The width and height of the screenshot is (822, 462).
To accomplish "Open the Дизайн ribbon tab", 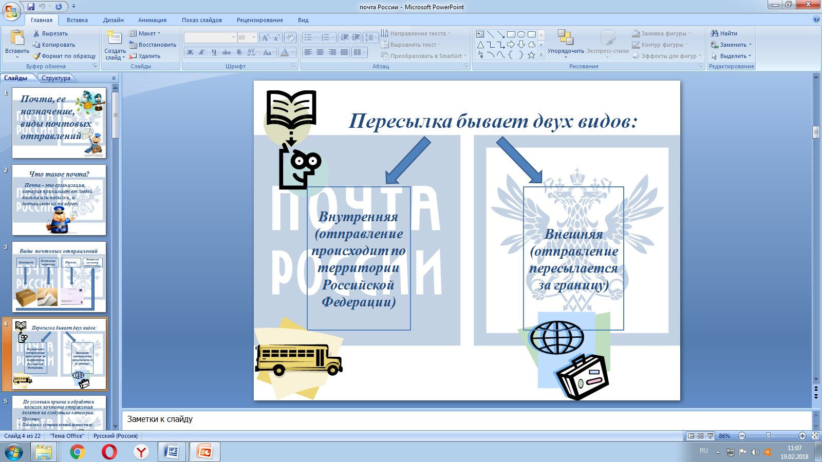I will 114,20.
